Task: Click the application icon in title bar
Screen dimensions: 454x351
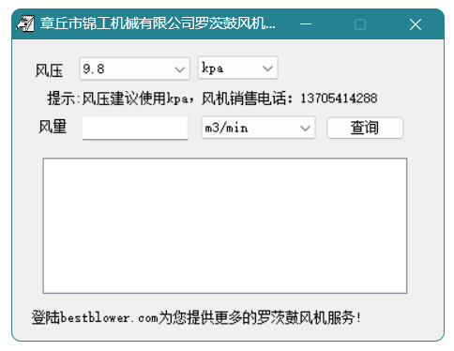Action: (x=24, y=23)
